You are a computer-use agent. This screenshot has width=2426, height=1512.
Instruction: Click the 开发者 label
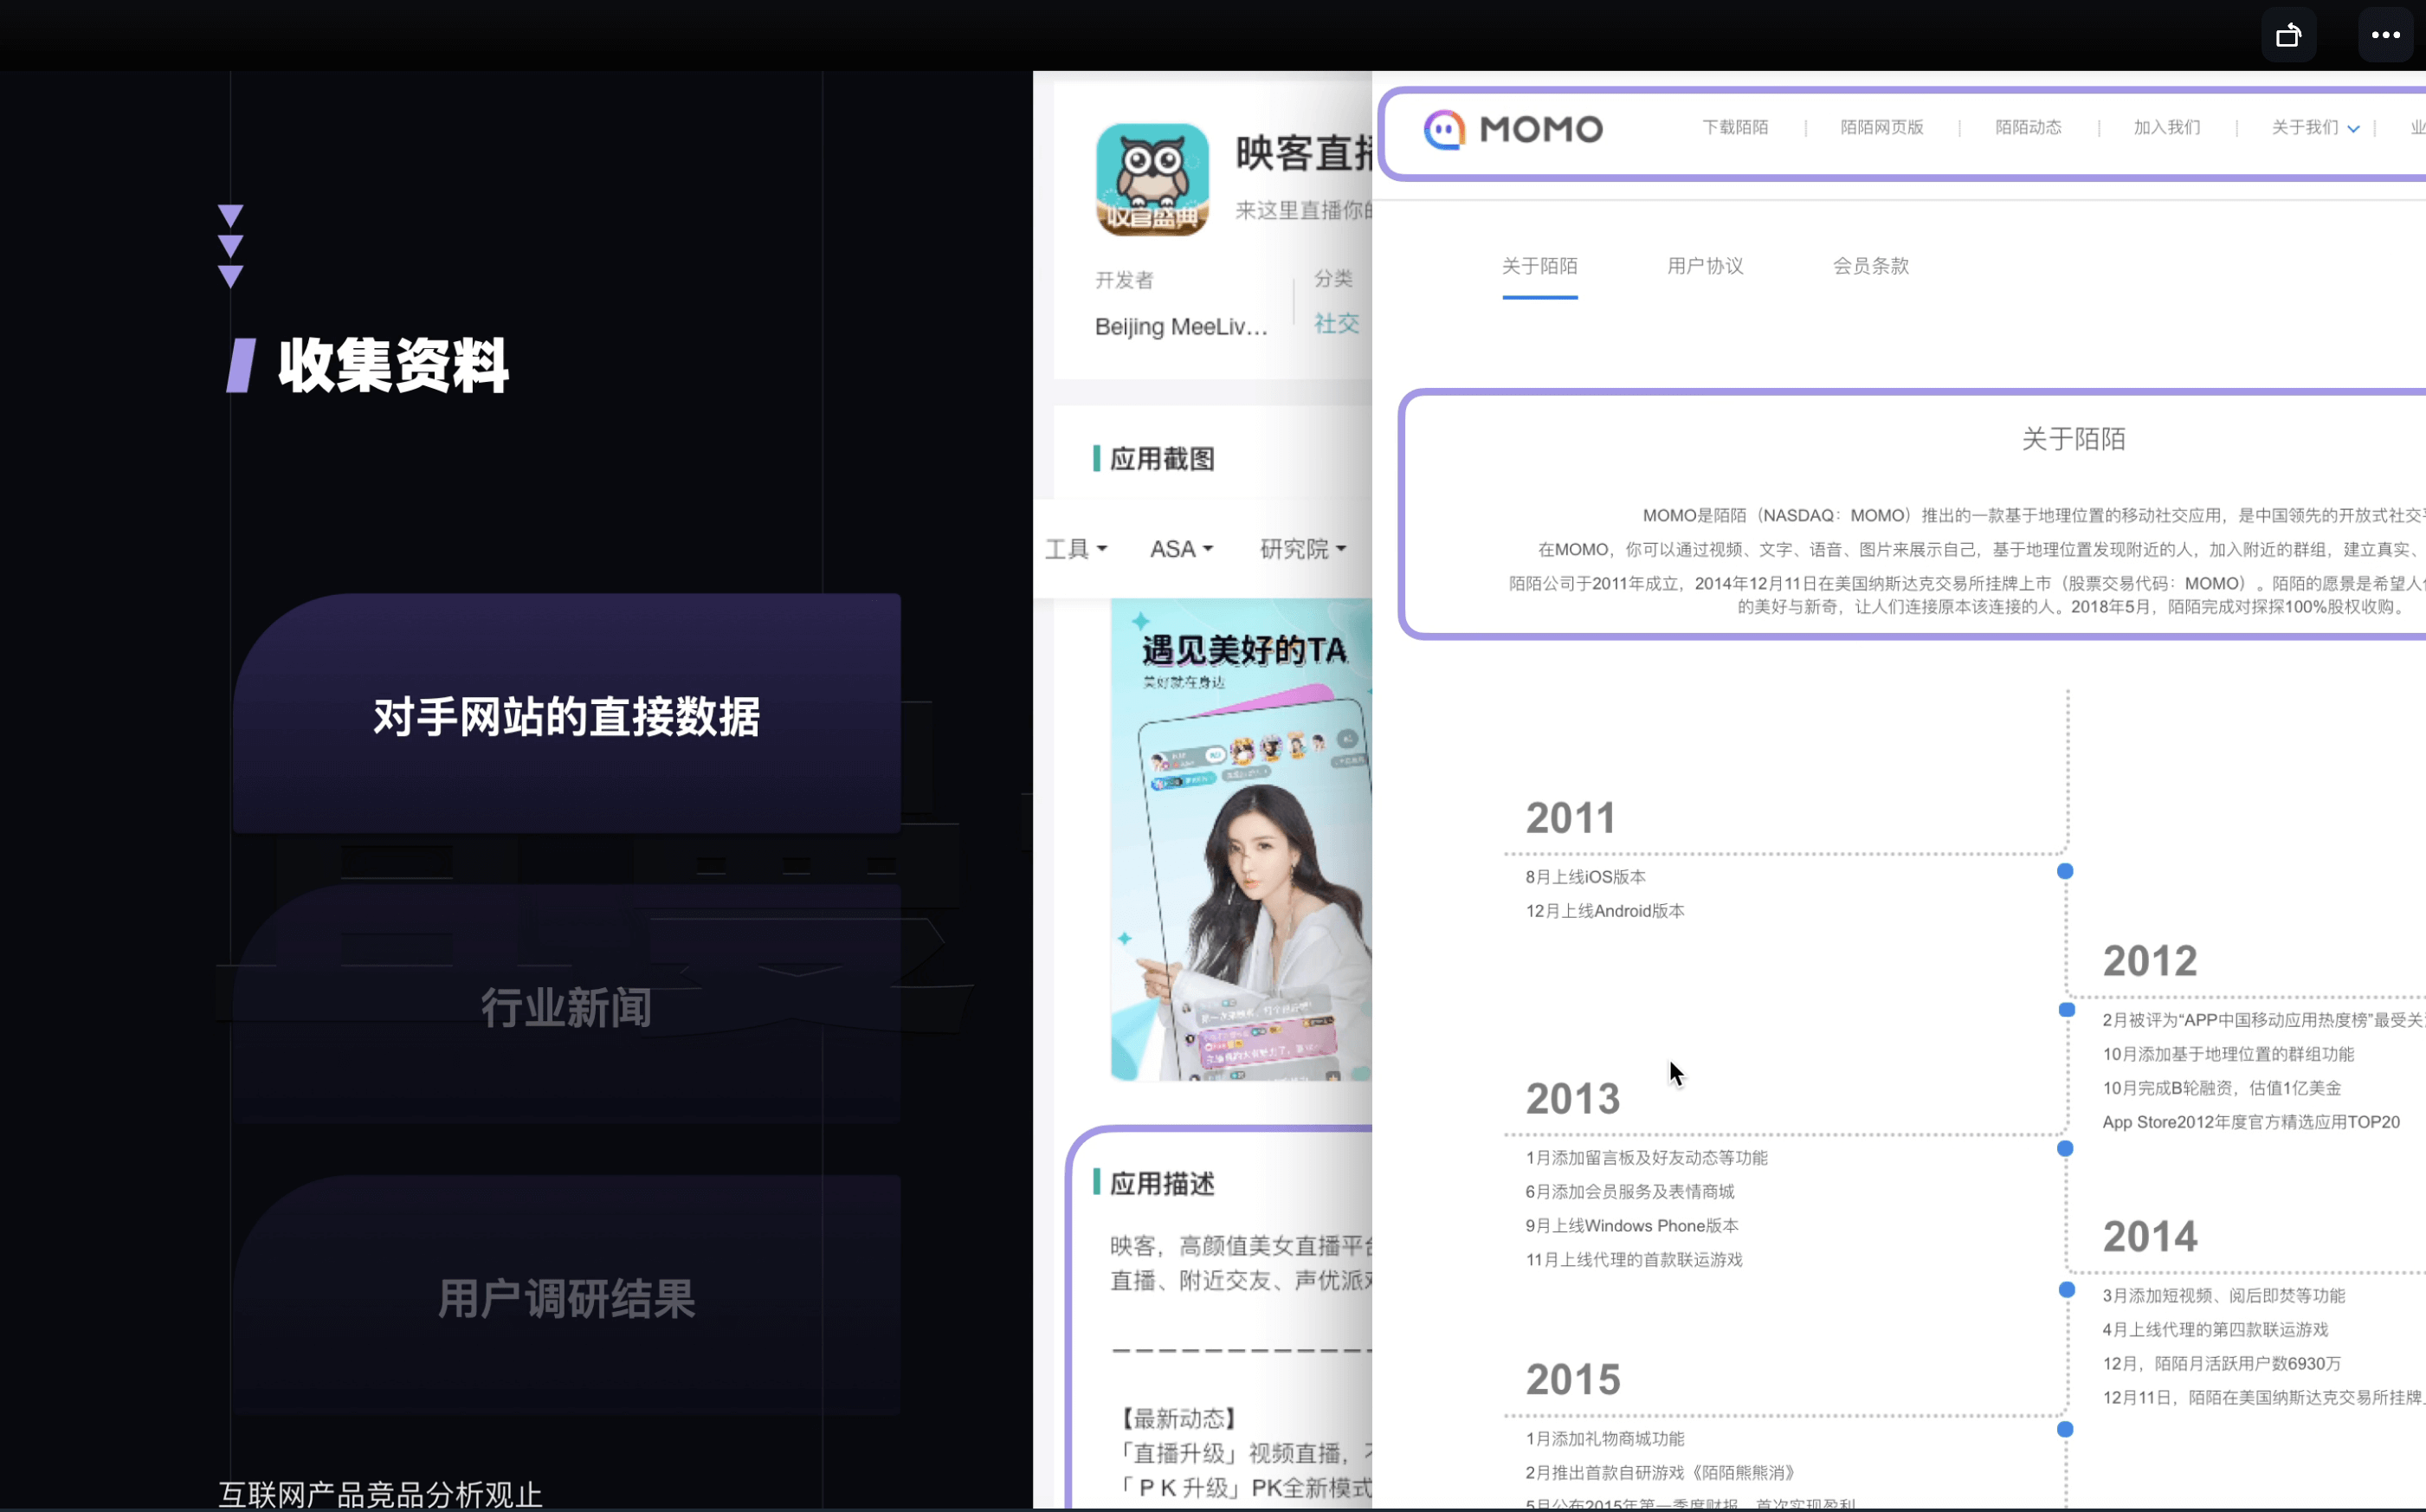coord(1124,281)
